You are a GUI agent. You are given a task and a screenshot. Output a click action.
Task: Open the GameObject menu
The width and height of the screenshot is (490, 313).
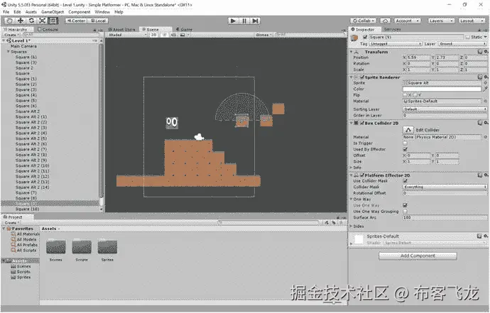pos(52,12)
